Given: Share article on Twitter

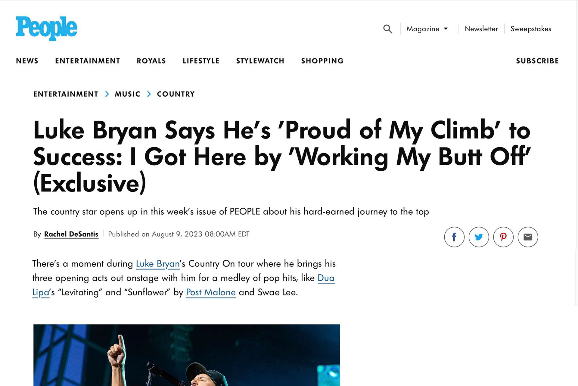Looking at the screenshot, I should tap(479, 237).
